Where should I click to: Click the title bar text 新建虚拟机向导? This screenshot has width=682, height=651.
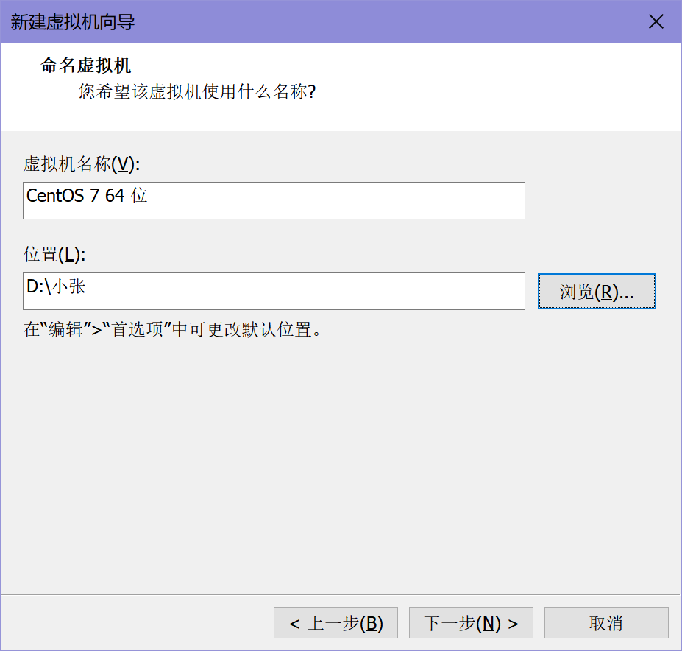[x=73, y=22]
